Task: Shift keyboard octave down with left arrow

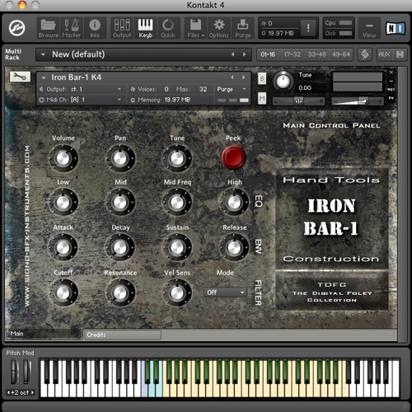Action: pyautogui.click(x=8, y=392)
